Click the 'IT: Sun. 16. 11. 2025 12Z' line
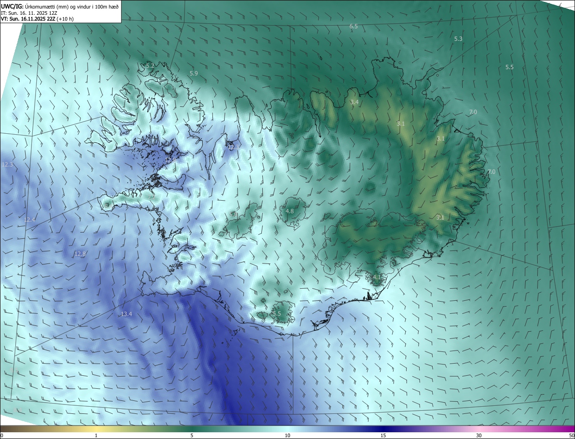Screen dimensions: 575x439 (29, 13)
